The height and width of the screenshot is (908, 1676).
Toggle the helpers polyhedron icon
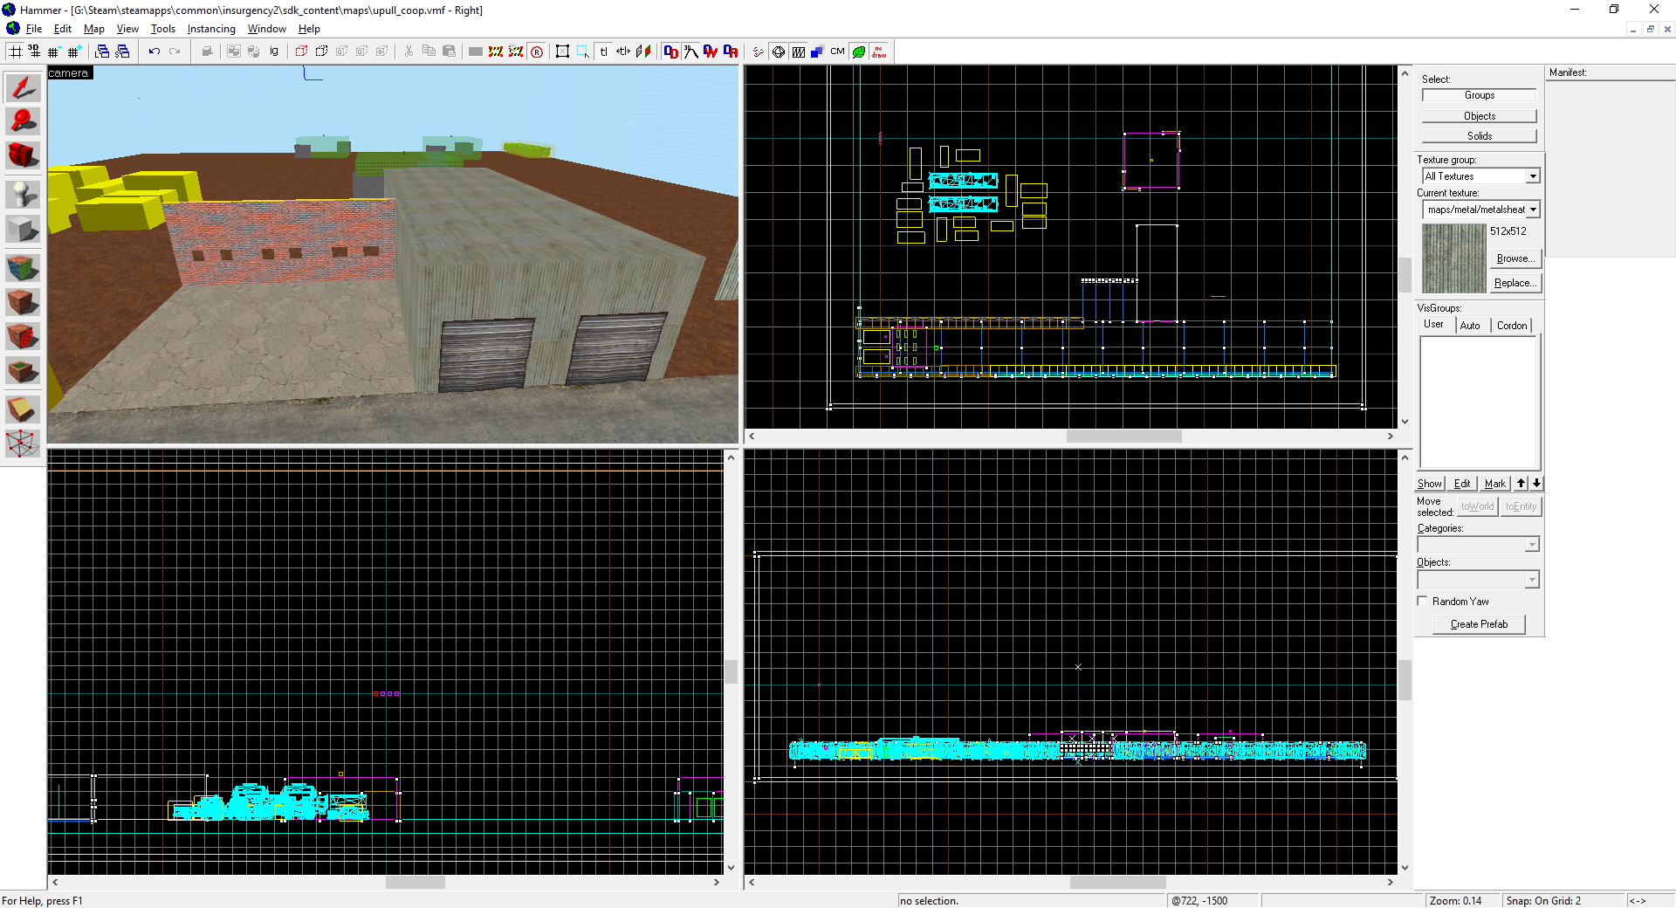click(779, 52)
